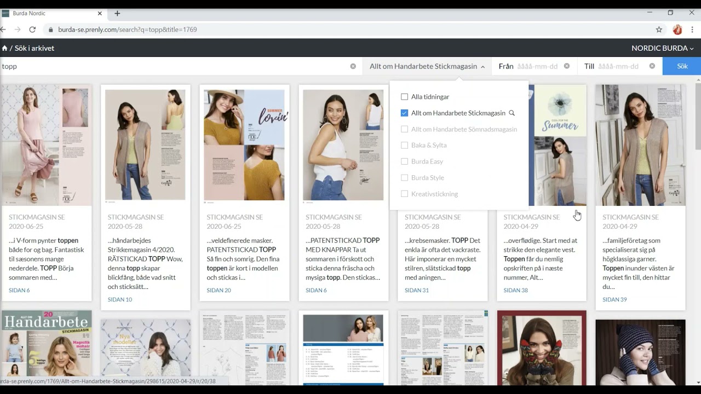Toggle the Baka & Sylta checkbox
Viewport: 701px width, 394px height.
405,145
